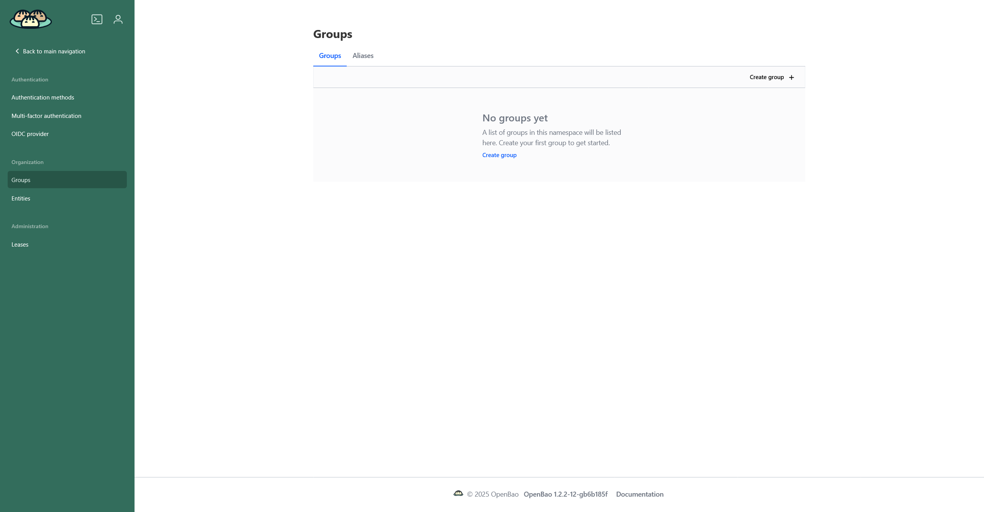
Task: Click the back chevron next to main navigation
Action: point(17,51)
